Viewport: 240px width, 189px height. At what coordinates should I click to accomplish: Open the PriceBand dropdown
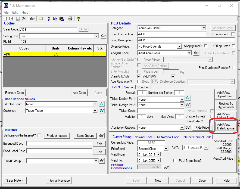tap(166, 149)
